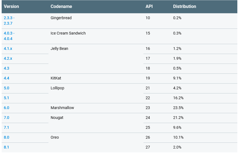The image size is (239, 154).
Task: Select the Marshmallow codename cell
Action: (62, 108)
